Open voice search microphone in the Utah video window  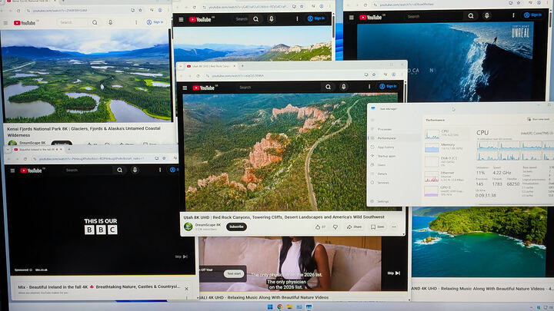[x=343, y=87]
